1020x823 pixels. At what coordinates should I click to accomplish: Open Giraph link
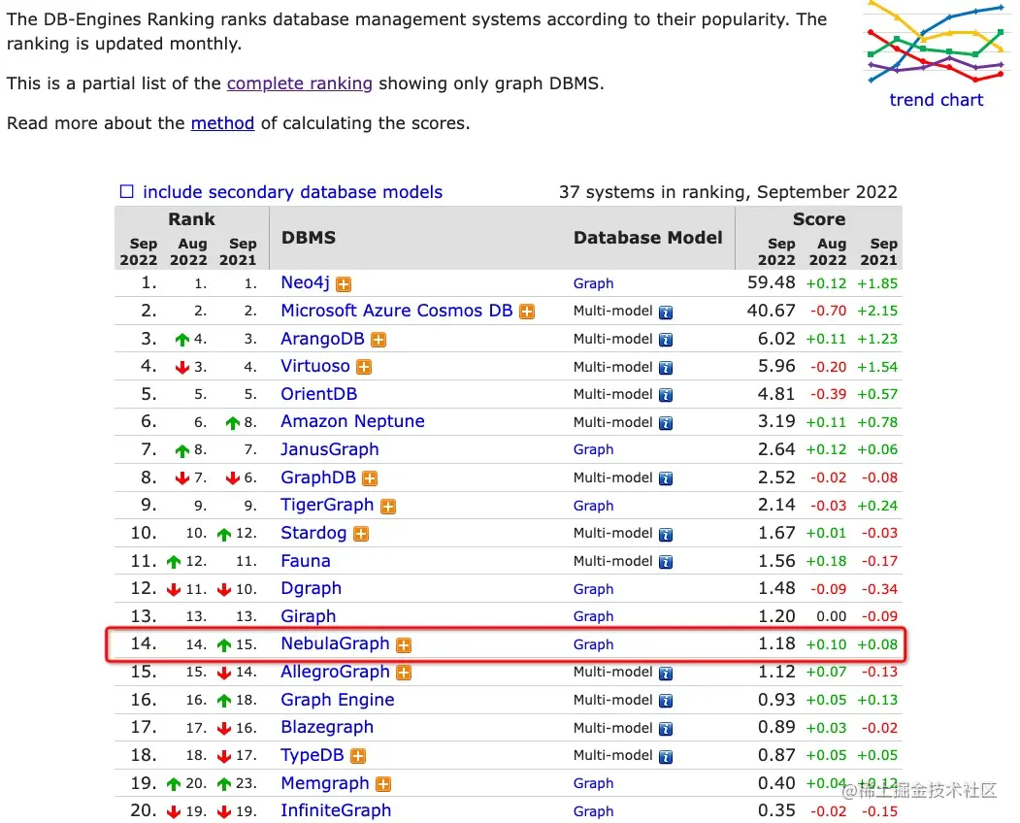tap(309, 616)
